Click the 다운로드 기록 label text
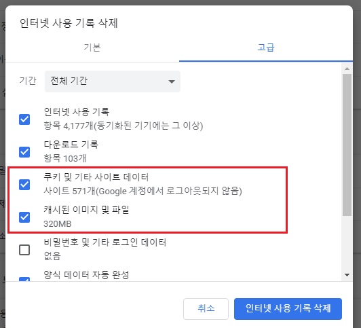The height and width of the screenshot is (328, 361). (x=71, y=145)
